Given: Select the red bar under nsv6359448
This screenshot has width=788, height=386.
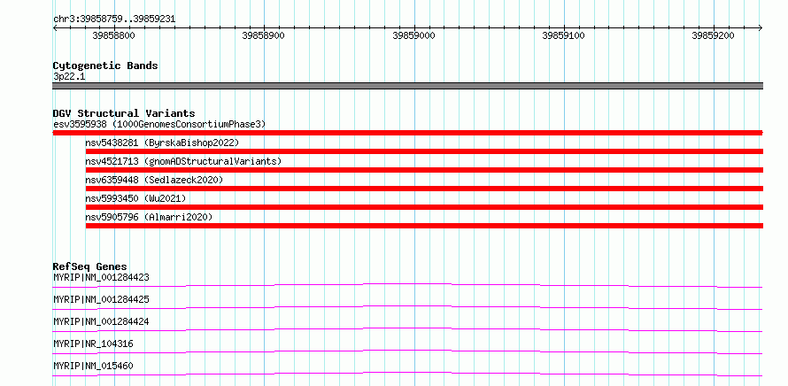Looking at the screenshot, I should coord(424,189).
